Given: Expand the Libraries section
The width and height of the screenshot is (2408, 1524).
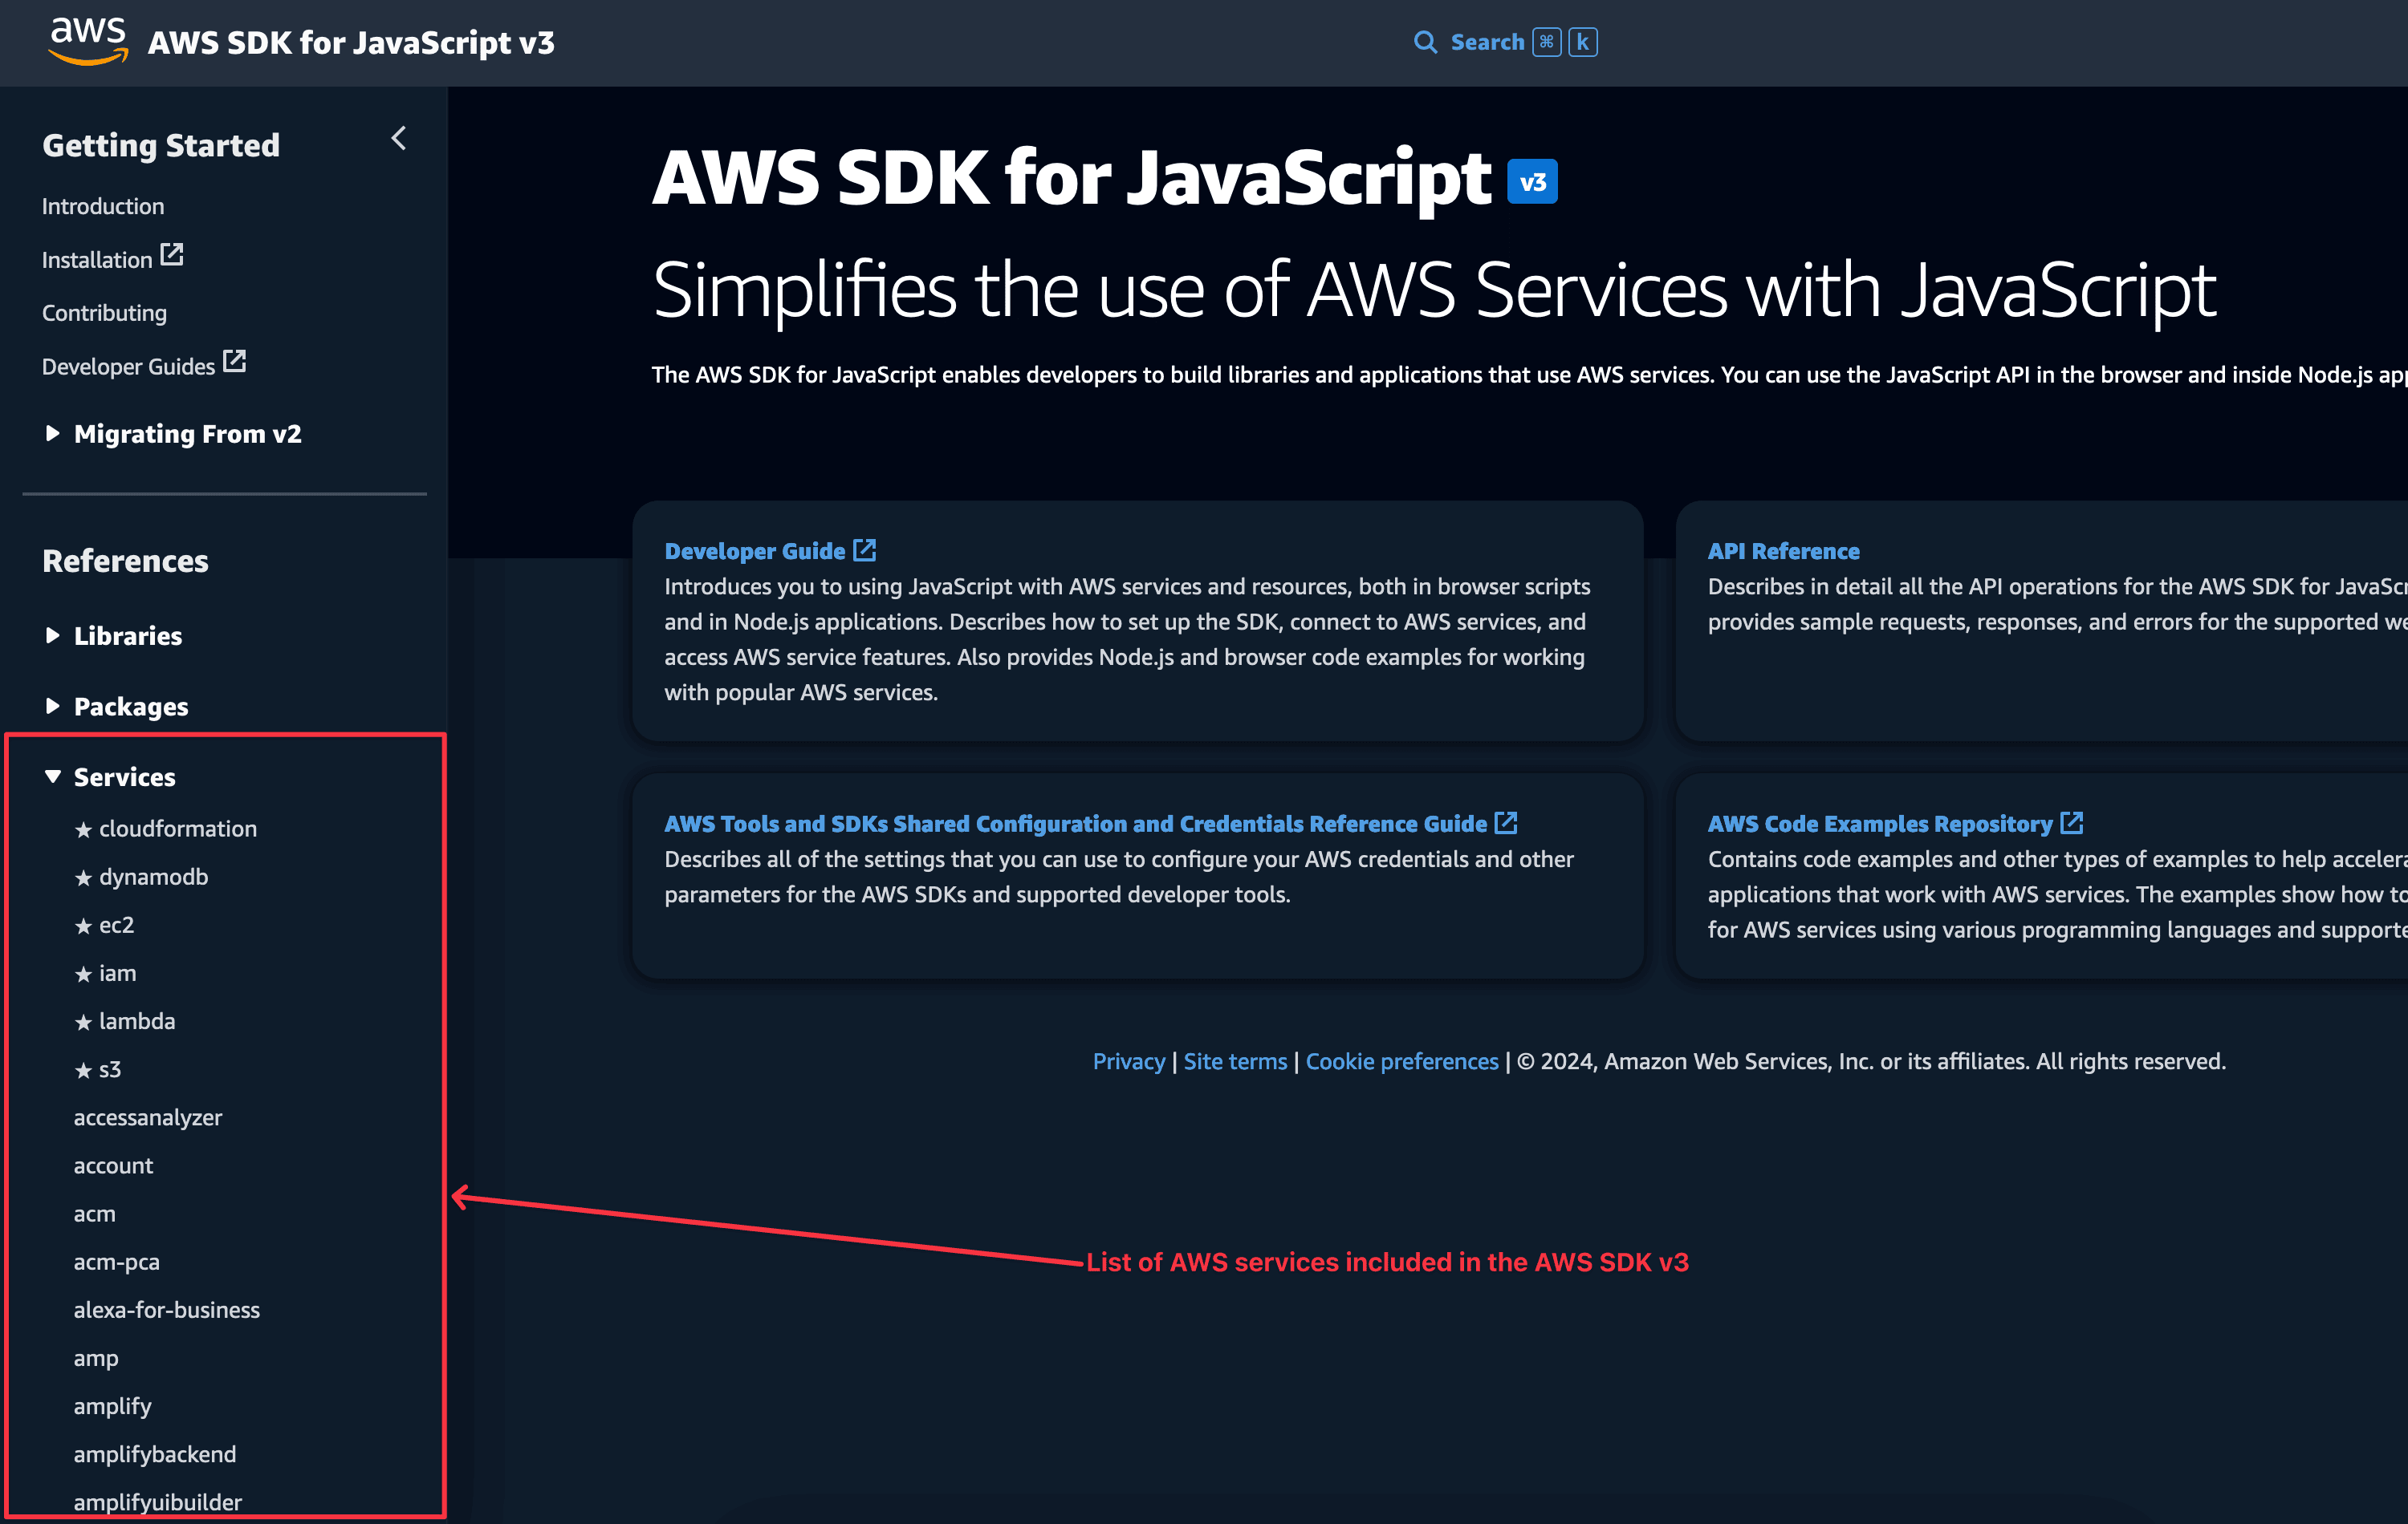Looking at the screenshot, I should tap(52, 635).
